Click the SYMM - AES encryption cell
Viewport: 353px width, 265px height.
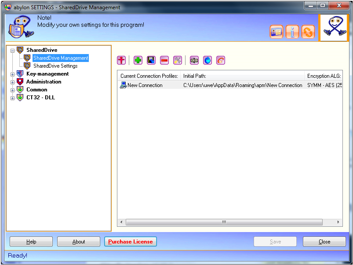(x=324, y=85)
